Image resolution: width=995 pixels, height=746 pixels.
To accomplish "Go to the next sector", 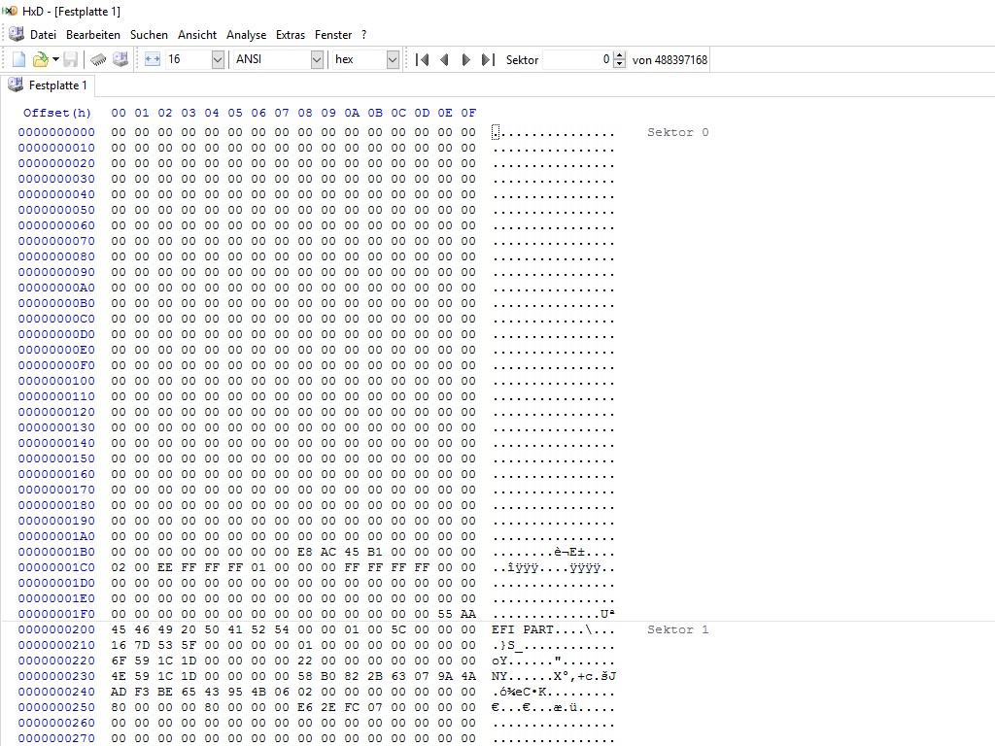I will click(x=465, y=59).
